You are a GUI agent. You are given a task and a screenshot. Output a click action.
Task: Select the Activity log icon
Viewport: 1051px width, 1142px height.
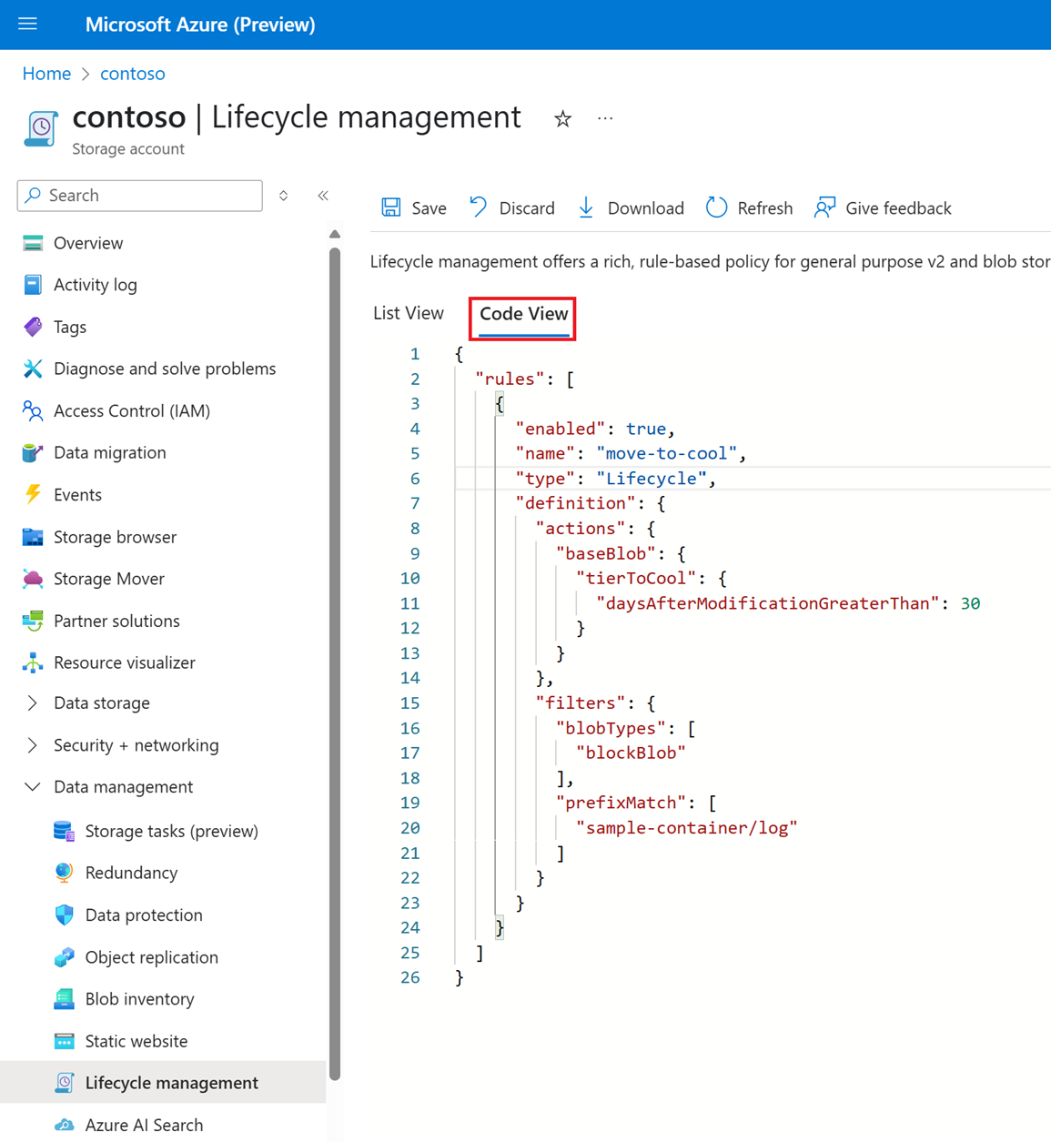33,285
